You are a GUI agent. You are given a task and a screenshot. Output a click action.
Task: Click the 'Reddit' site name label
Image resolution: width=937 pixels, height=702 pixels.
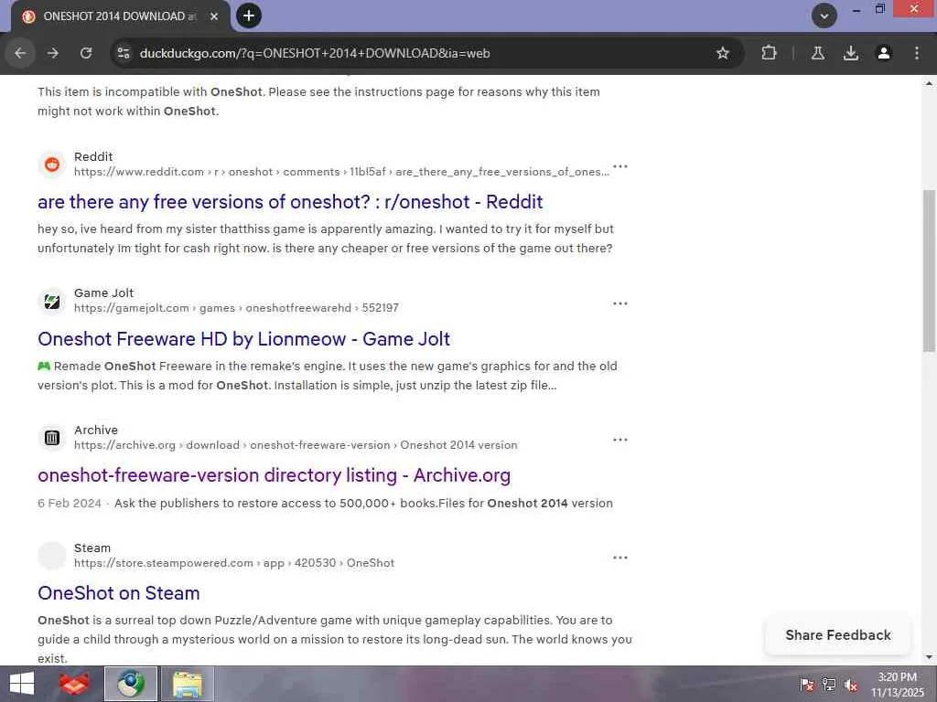pyautogui.click(x=93, y=156)
